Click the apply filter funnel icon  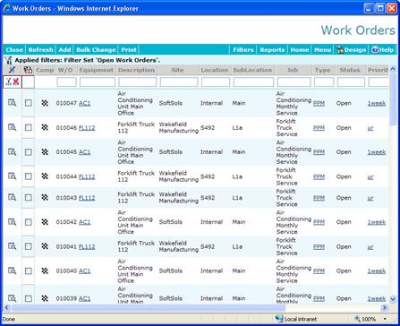tap(8, 81)
